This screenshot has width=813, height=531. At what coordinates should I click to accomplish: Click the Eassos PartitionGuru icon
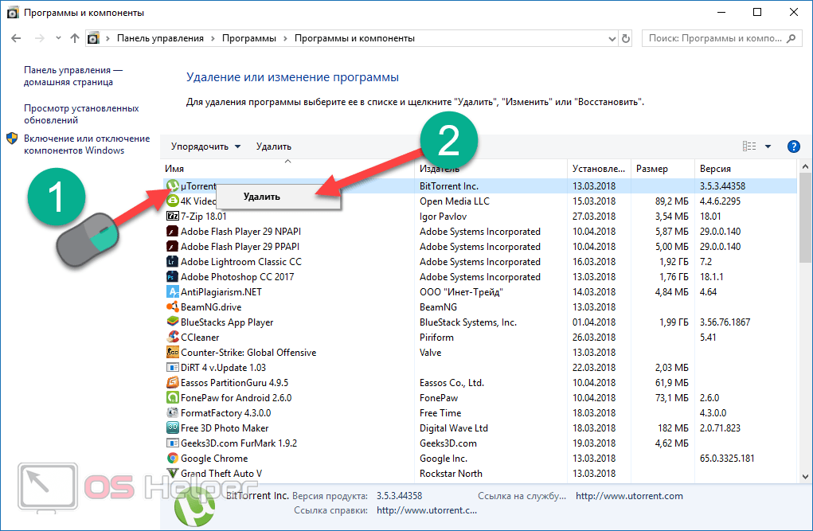(x=173, y=382)
